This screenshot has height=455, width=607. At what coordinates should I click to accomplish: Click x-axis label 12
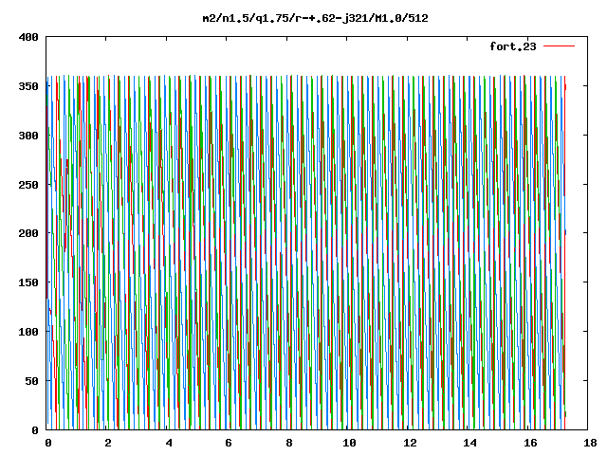pyautogui.click(x=410, y=443)
